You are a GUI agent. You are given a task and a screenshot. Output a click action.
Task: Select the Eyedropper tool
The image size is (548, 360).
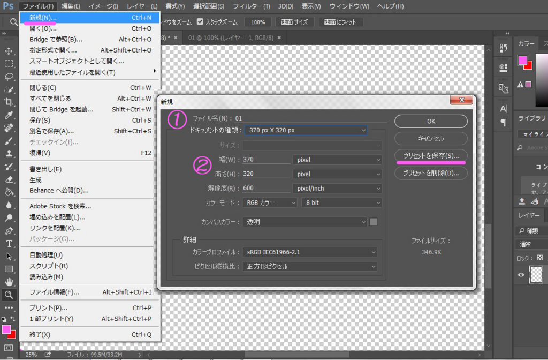(9, 115)
